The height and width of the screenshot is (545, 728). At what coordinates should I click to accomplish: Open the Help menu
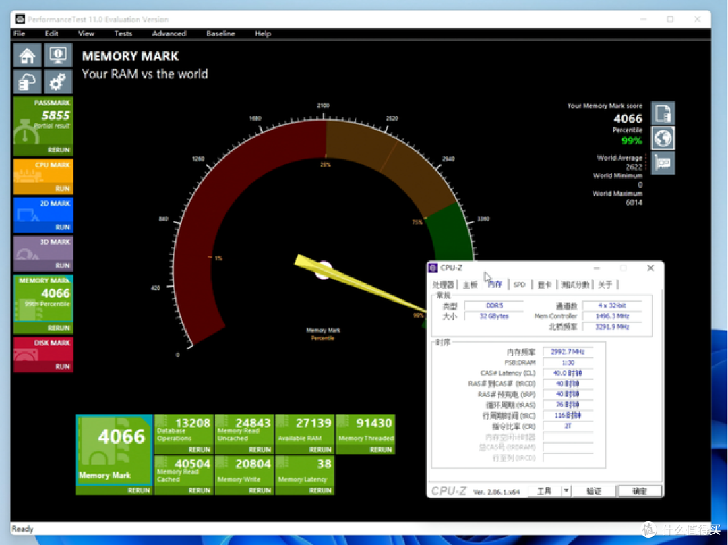click(x=263, y=34)
